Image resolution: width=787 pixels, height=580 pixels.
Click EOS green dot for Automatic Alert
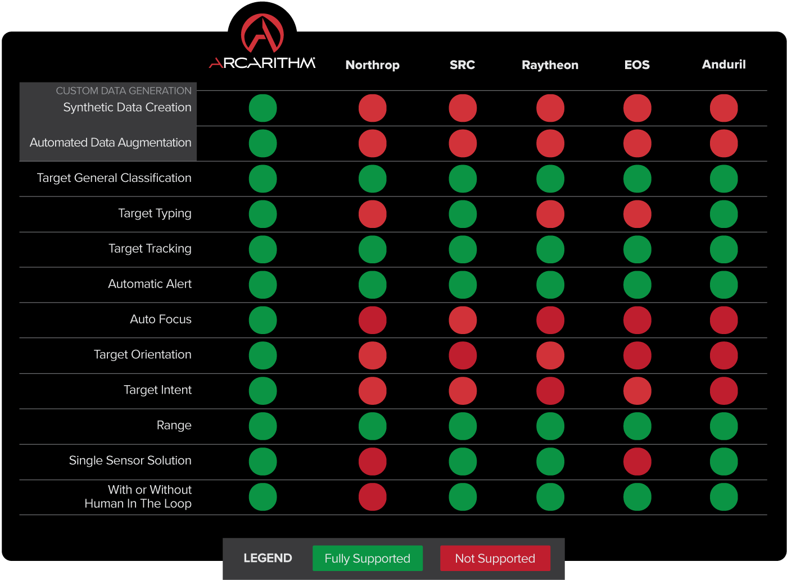(x=637, y=285)
